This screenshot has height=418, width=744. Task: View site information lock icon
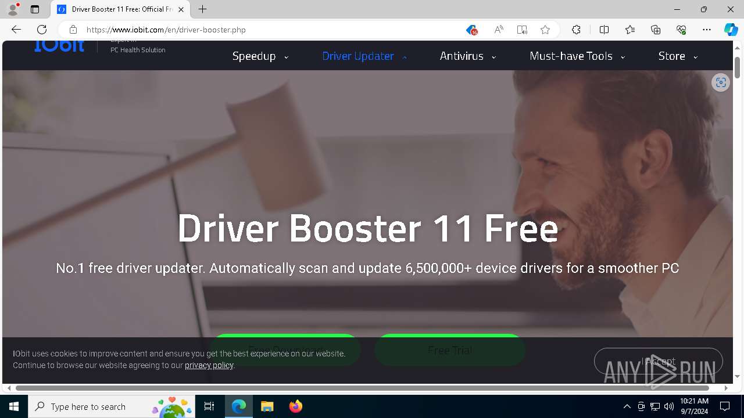73,30
